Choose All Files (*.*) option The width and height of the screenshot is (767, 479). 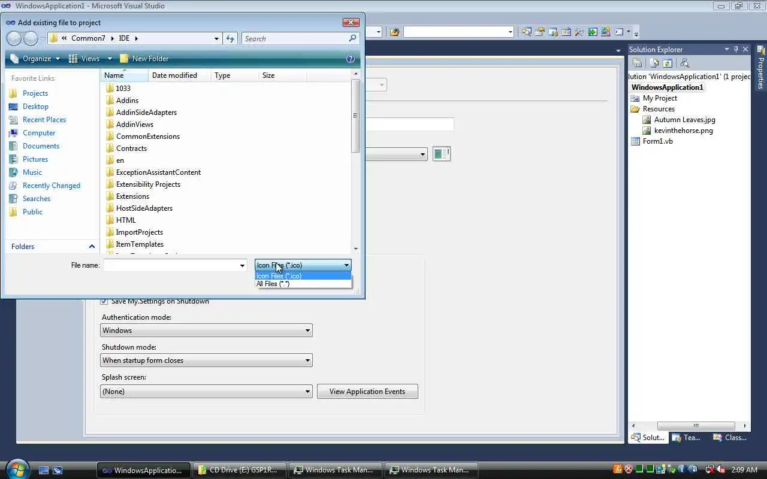[303, 284]
